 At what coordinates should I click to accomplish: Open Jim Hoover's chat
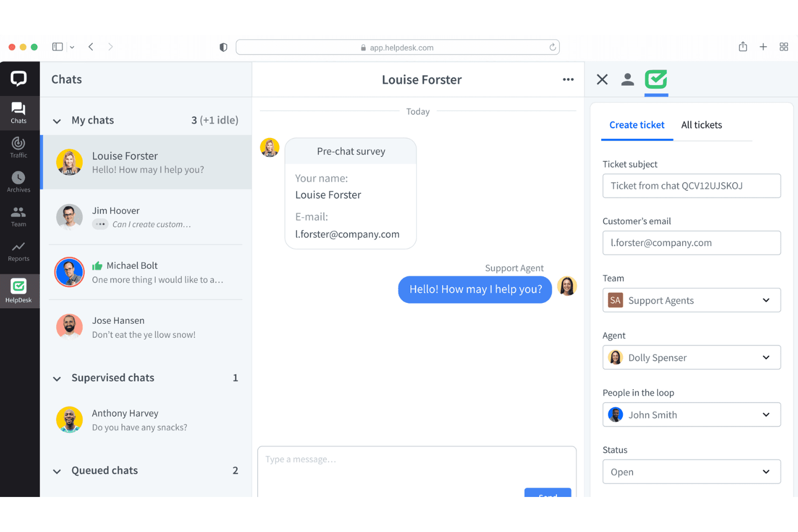tap(146, 217)
